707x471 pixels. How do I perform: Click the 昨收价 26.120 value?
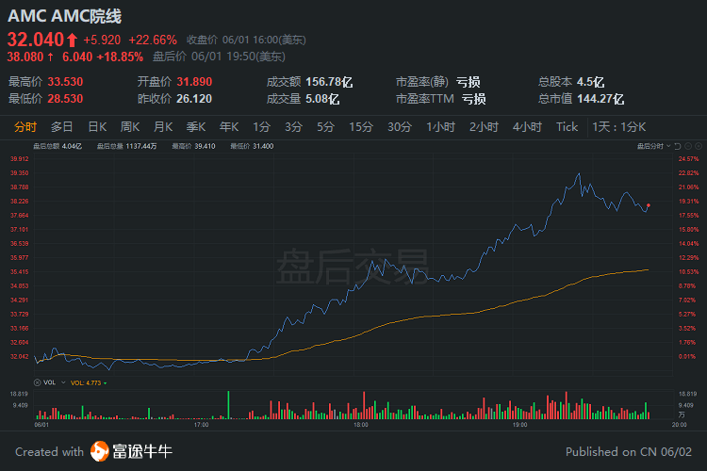pyautogui.click(x=194, y=99)
